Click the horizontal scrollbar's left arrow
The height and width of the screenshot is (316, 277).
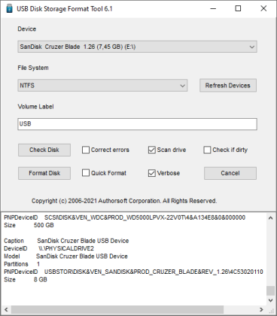point(6,309)
